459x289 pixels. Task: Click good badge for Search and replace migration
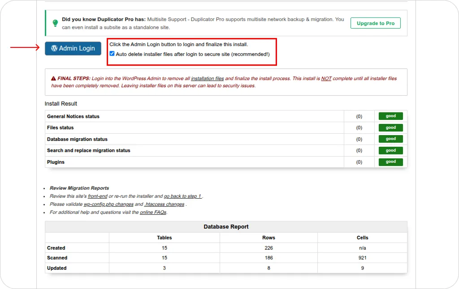390,150
